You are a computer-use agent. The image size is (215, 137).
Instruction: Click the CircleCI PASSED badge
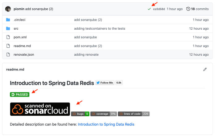[19, 94]
